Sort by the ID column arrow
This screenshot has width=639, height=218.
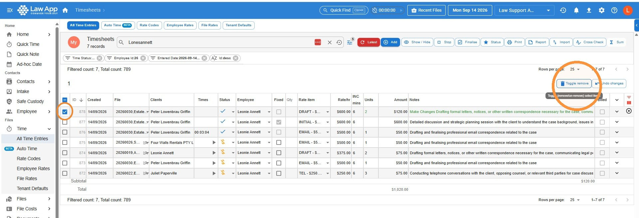click(x=81, y=100)
